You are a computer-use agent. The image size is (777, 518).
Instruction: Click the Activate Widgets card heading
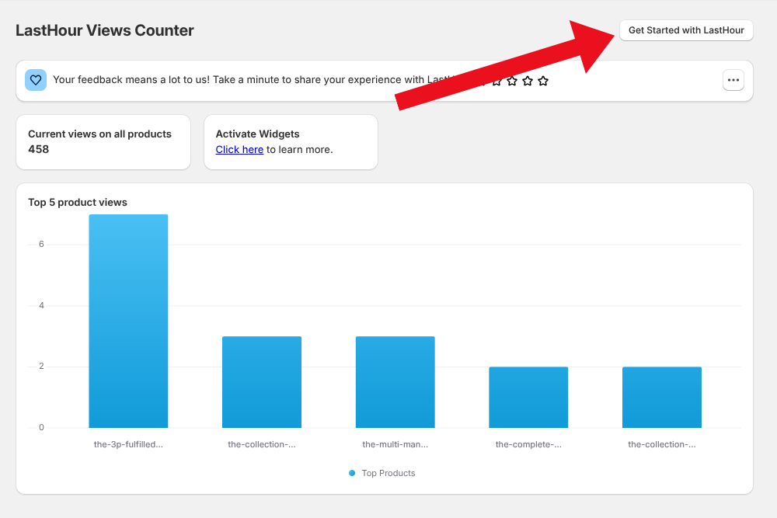point(257,134)
